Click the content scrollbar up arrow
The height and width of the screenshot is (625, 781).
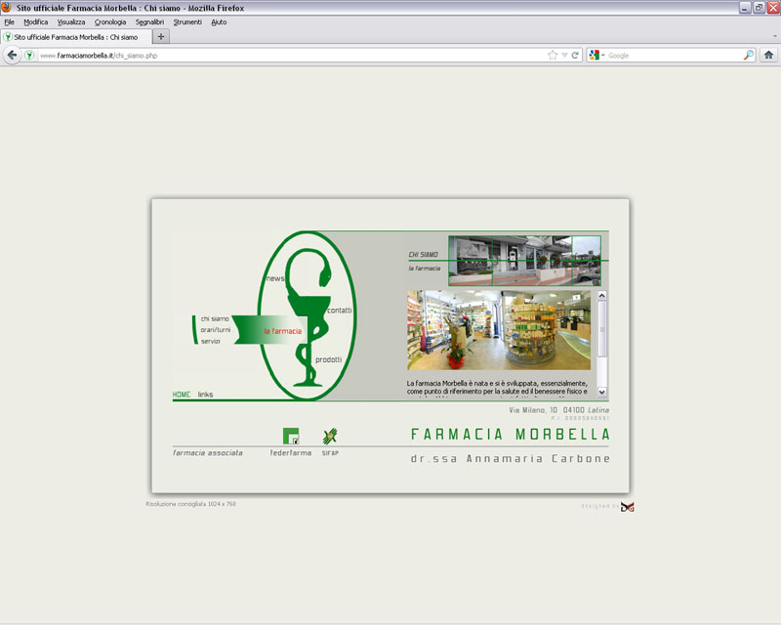601,295
